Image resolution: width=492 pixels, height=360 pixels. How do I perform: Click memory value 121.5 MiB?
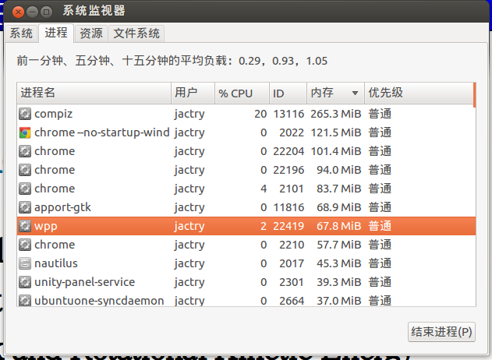336,132
